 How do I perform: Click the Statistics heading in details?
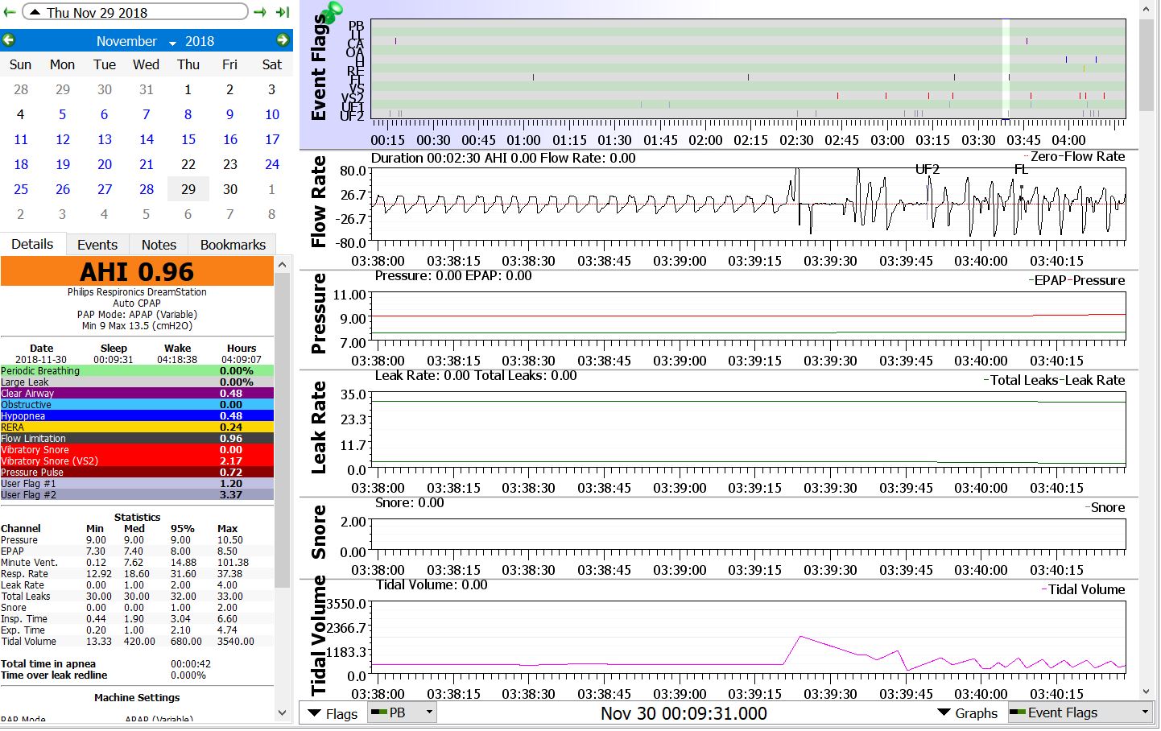tap(137, 518)
